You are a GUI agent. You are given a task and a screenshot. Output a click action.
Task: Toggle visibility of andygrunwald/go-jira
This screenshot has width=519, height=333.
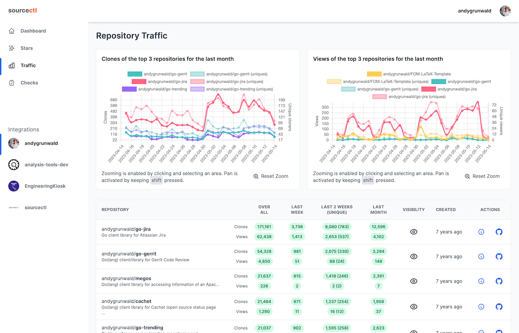pyautogui.click(x=413, y=232)
